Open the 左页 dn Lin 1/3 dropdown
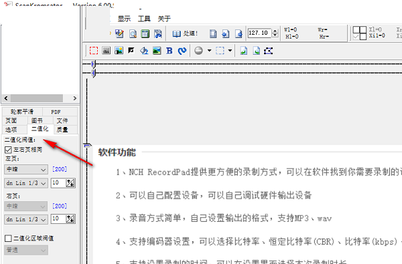402x264 pixels. point(26,183)
